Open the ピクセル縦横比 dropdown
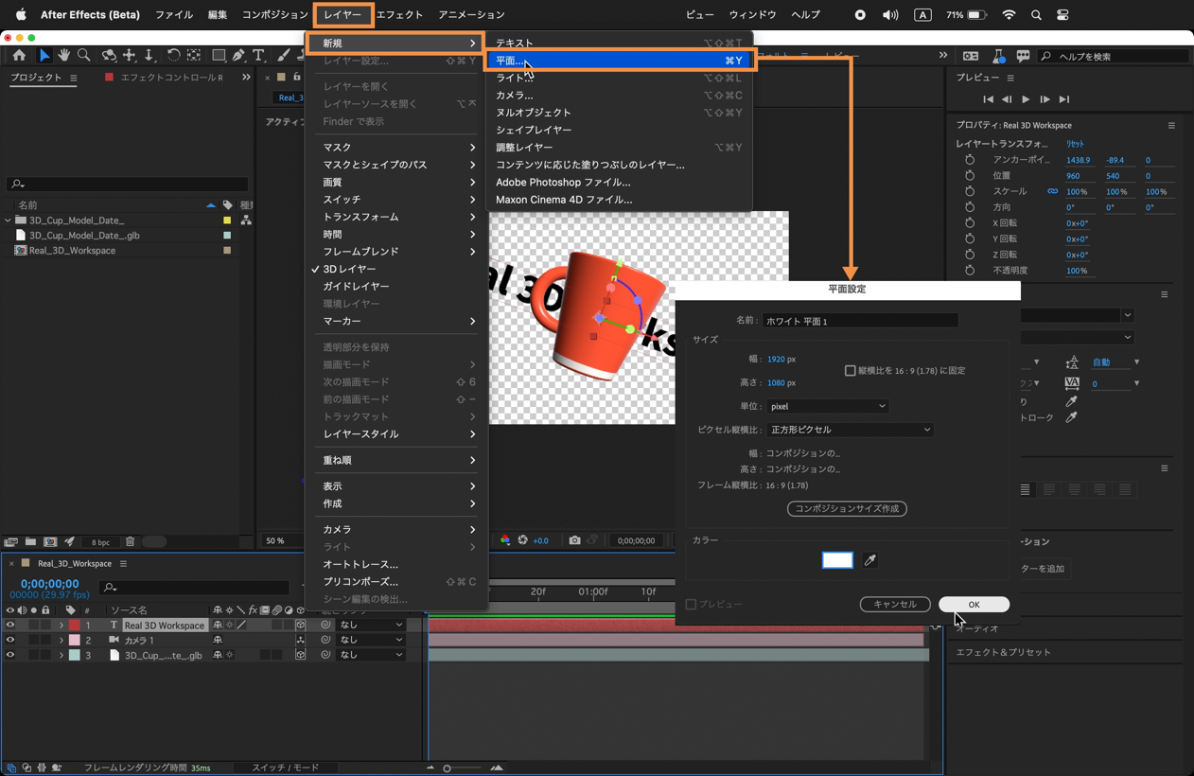The width and height of the screenshot is (1194, 776). [x=850, y=430]
